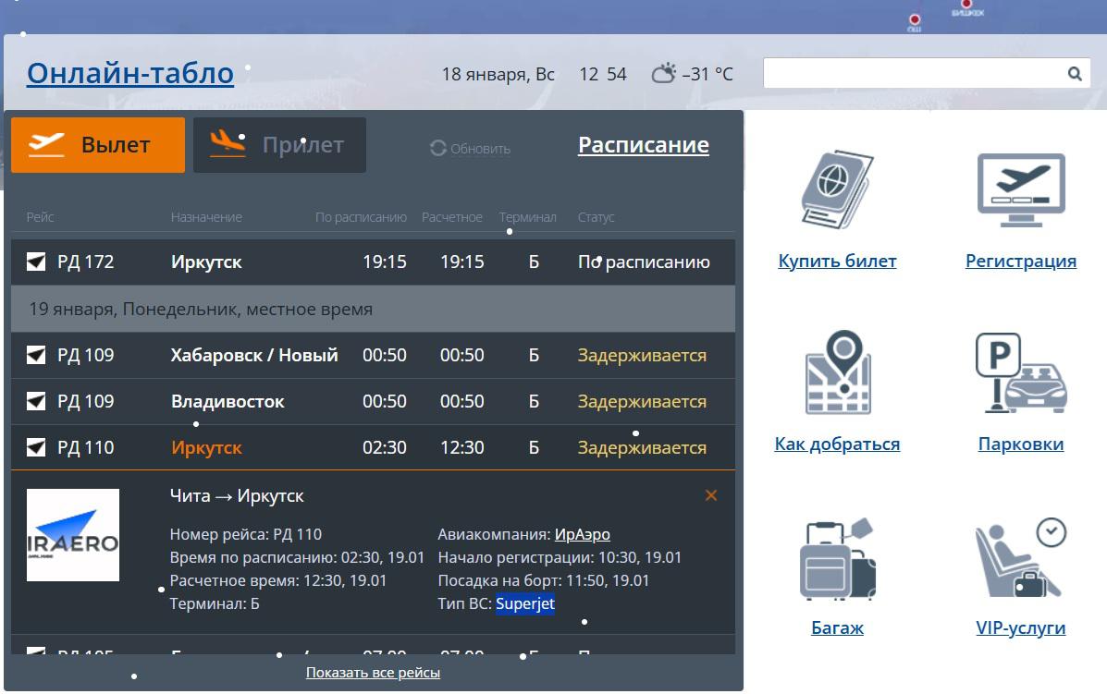Refresh the board with Обновить
The image size is (1107, 694).
click(471, 149)
